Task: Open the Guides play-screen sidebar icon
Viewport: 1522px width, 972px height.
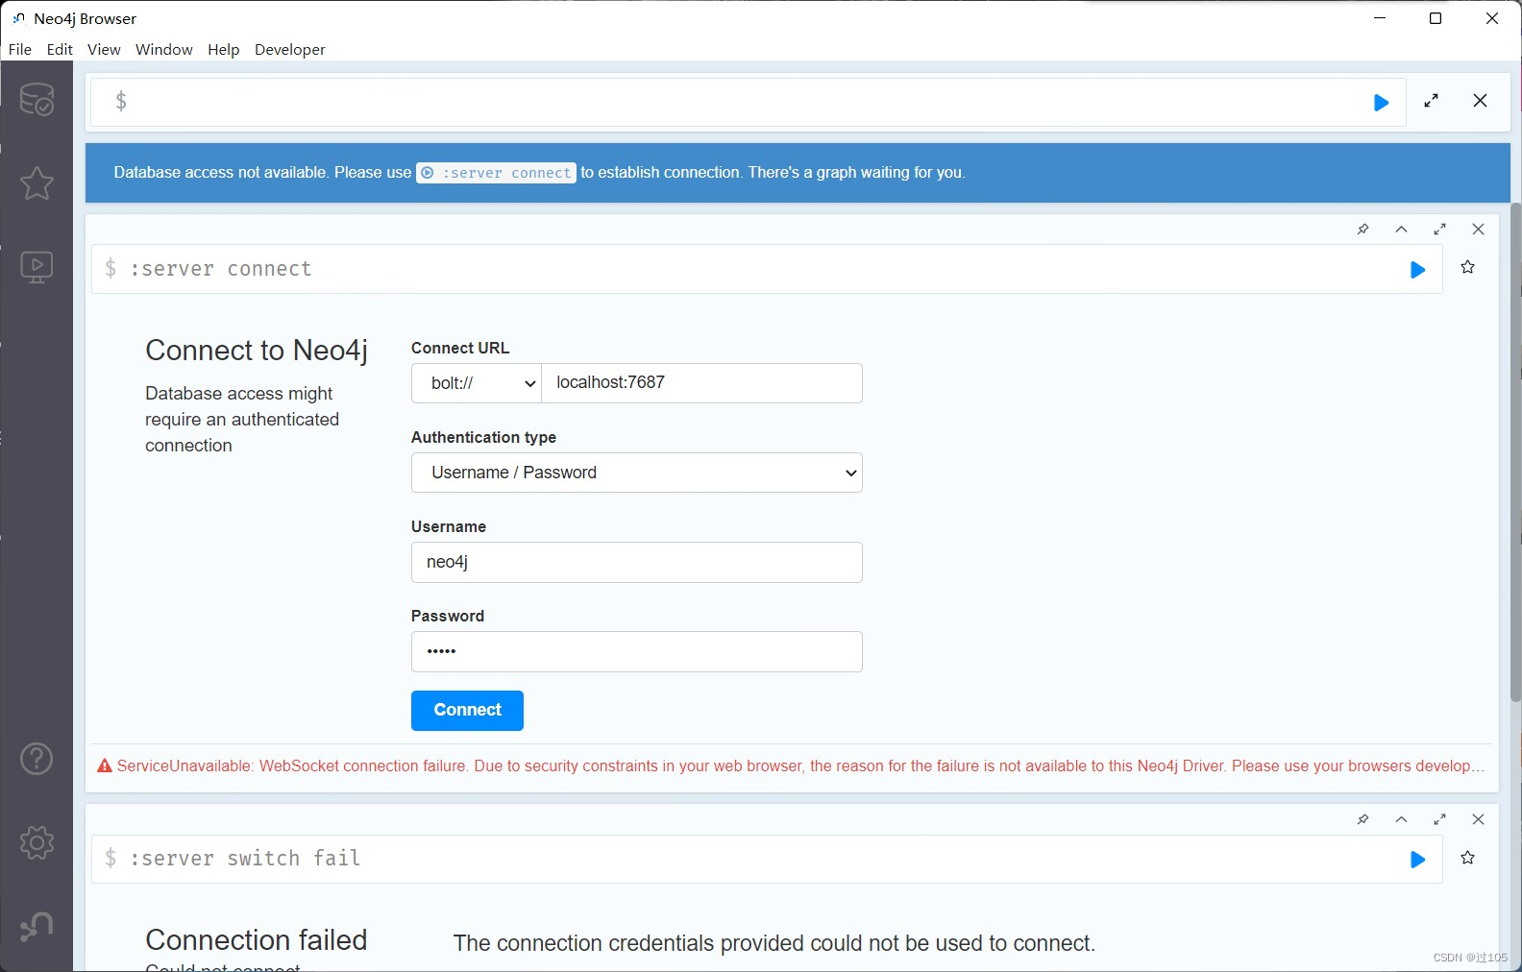Action: pos(37,266)
